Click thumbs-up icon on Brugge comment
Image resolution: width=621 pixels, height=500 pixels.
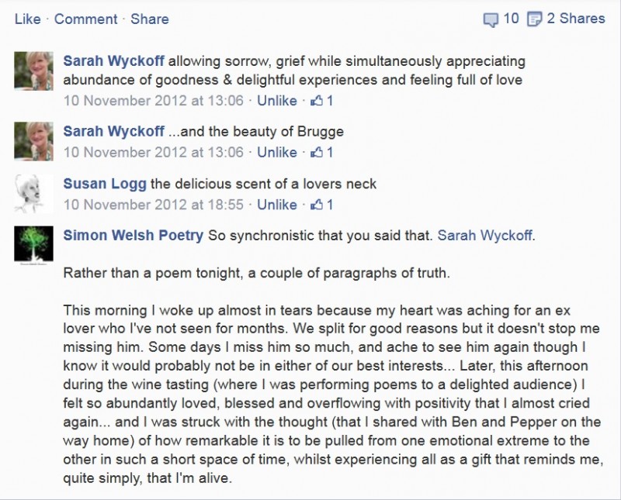click(x=317, y=152)
